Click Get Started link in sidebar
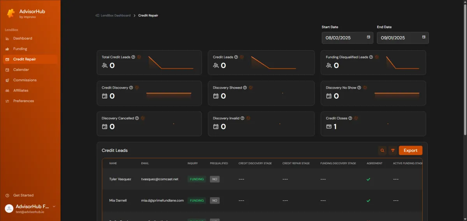 tap(23, 195)
